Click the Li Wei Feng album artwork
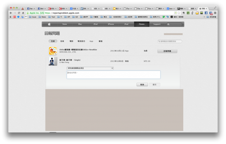Screen dimensions: 226x144 [x=53, y=61]
